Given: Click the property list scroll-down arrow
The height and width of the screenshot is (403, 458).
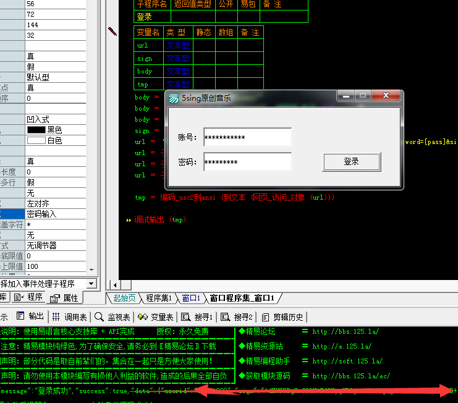Looking at the screenshot, I should 91,270.
